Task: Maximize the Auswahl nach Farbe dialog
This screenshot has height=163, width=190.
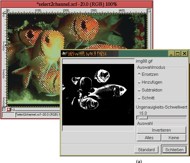Action: pos(178,54)
